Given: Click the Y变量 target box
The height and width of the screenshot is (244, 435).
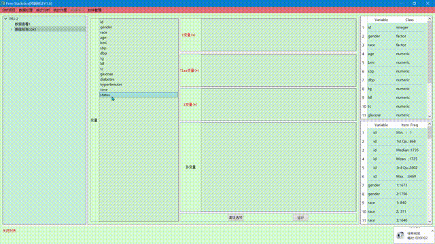Looking at the screenshot, I should (279, 35).
